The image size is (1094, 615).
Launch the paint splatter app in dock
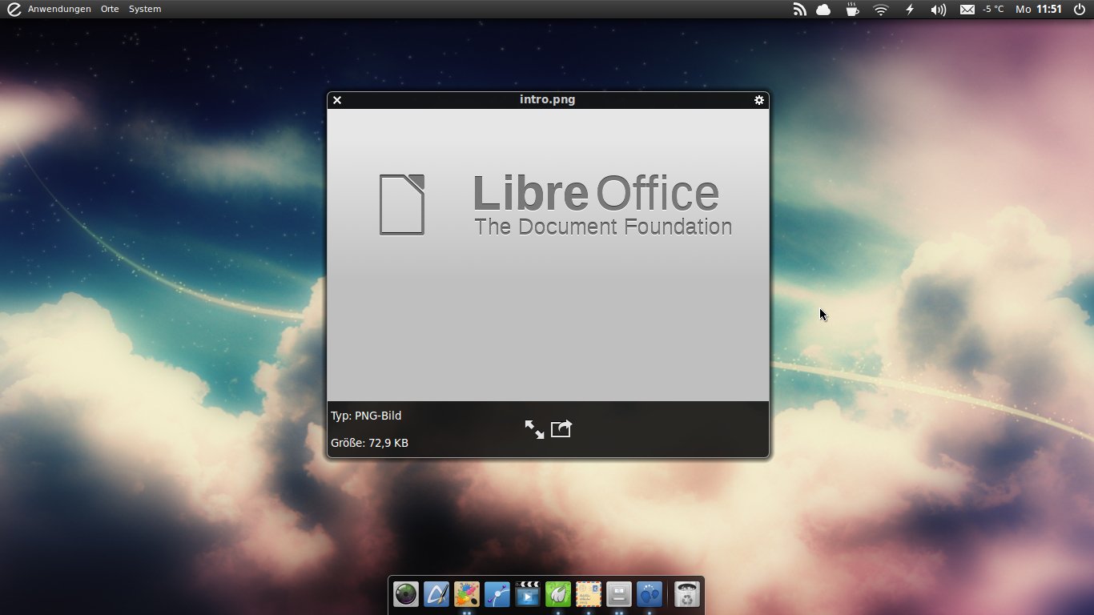point(467,594)
